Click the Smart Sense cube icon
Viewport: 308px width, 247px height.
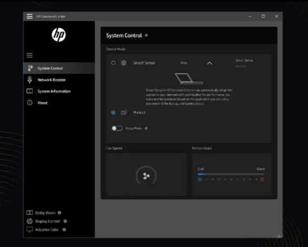[124, 63]
